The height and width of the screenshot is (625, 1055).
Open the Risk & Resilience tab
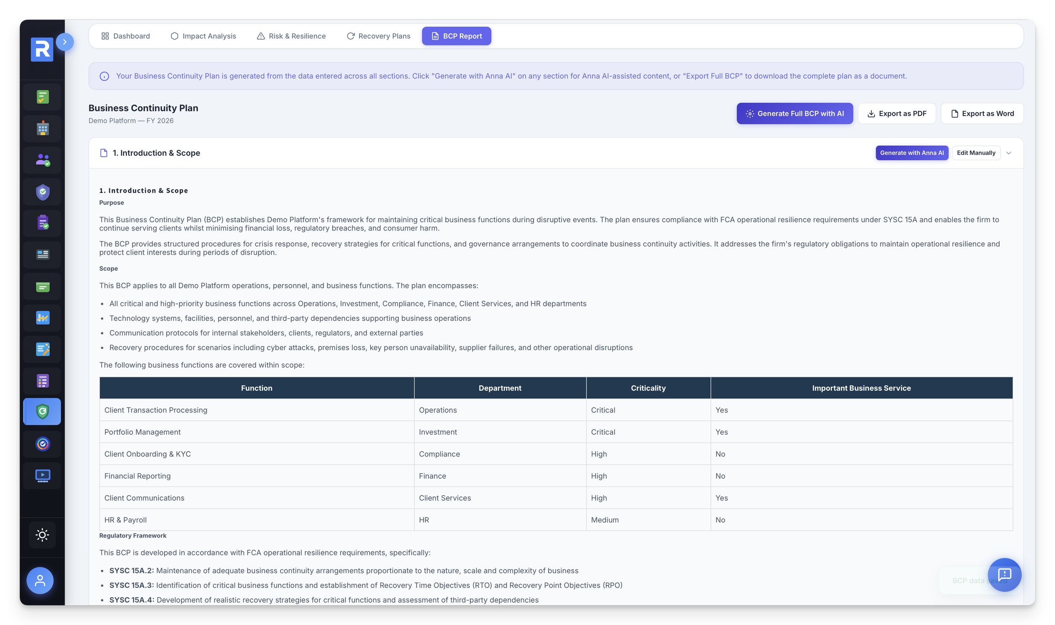tap(291, 36)
